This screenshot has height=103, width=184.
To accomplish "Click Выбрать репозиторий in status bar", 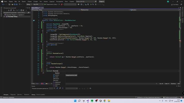I will pos(171,97).
